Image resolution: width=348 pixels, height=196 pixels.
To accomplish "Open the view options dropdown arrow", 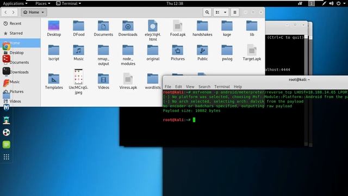I will pos(225,12).
